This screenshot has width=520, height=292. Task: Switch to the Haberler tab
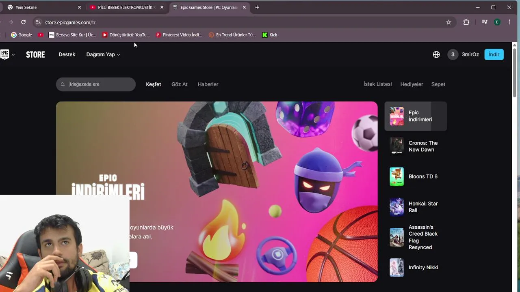click(208, 84)
